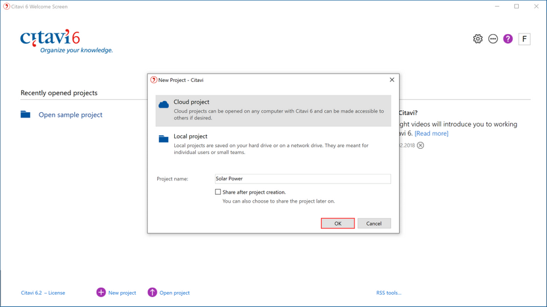Open RSS tools link

coord(389,293)
